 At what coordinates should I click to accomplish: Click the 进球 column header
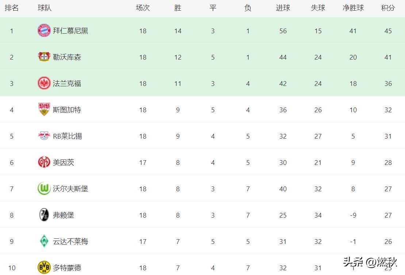[283, 8]
